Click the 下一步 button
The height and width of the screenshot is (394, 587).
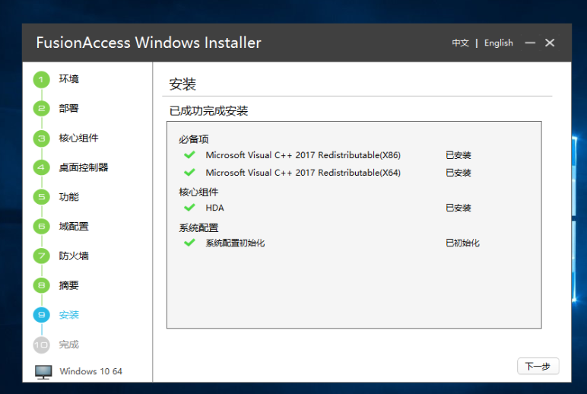pos(538,366)
